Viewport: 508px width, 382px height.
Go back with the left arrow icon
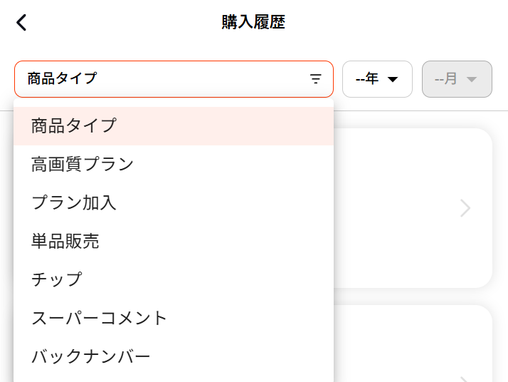21,23
